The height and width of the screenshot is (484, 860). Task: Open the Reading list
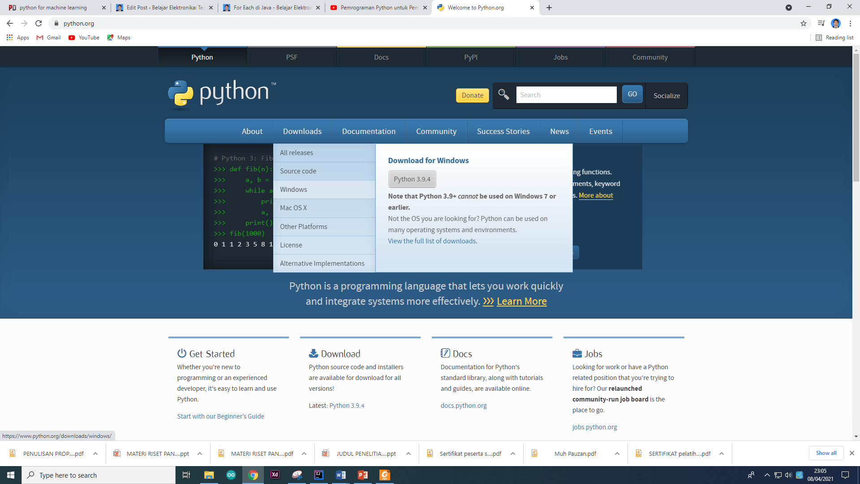pos(834,38)
